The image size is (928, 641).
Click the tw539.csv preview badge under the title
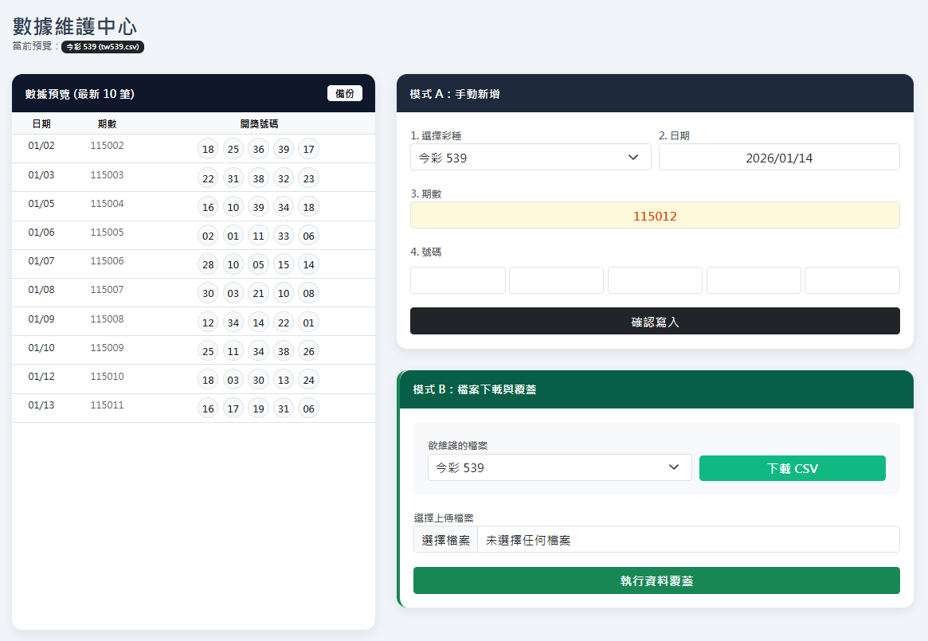(x=102, y=46)
